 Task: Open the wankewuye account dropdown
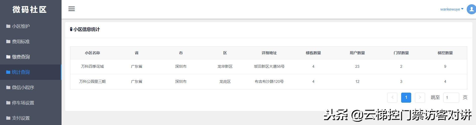[452, 9]
